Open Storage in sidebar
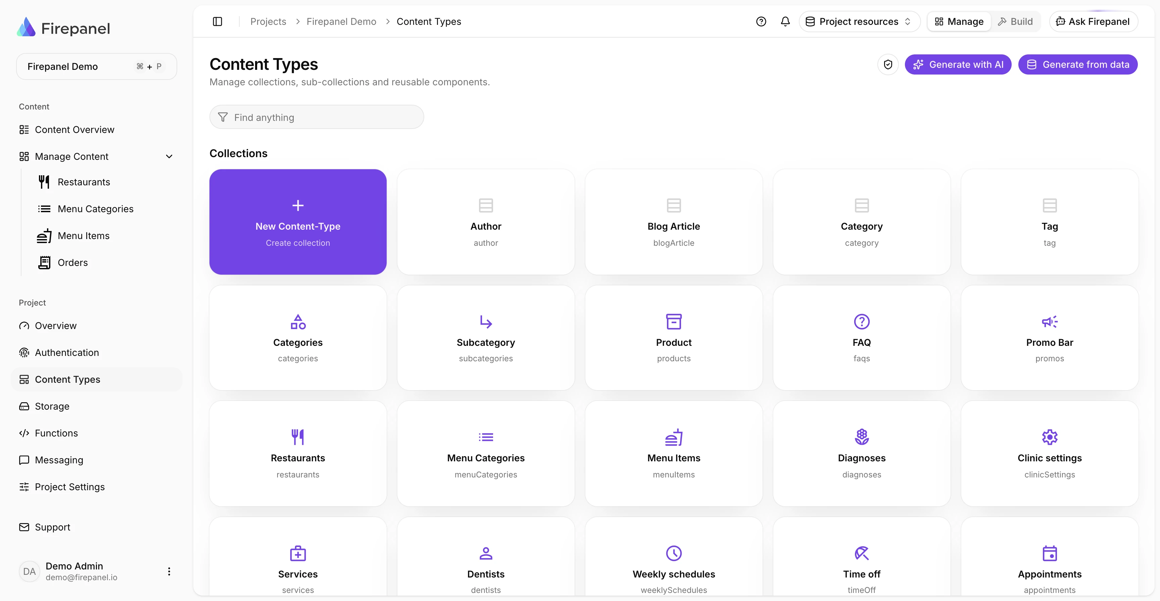This screenshot has height=601, width=1160. click(96, 406)
